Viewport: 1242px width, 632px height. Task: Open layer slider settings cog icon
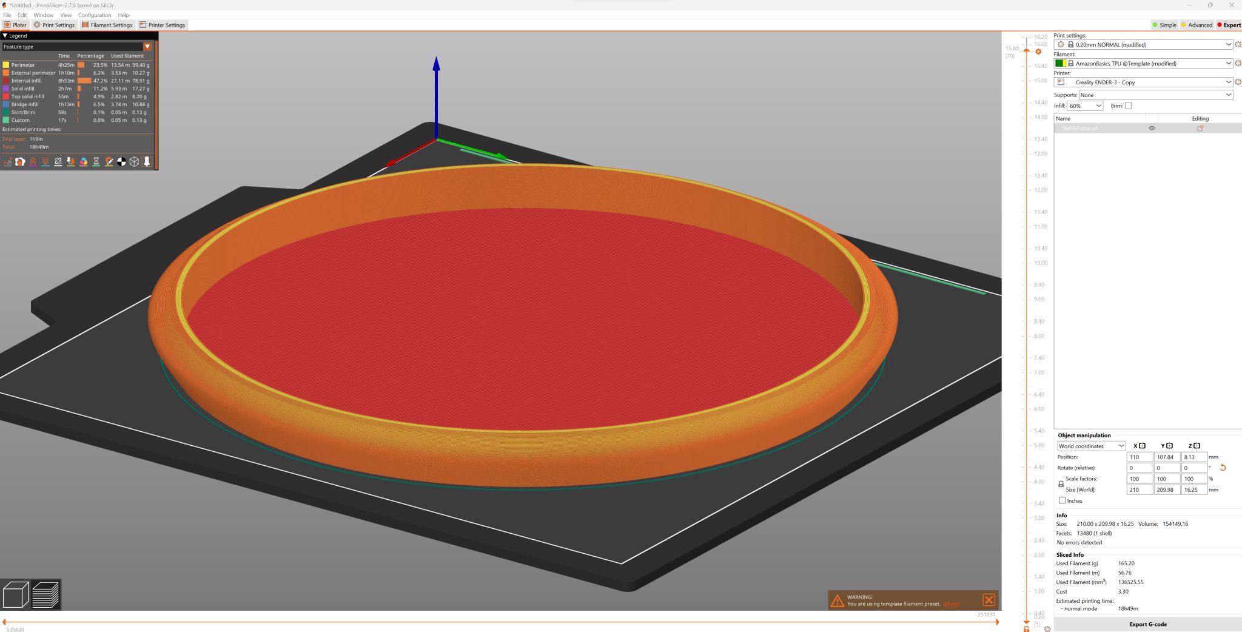pos(1047,629)
